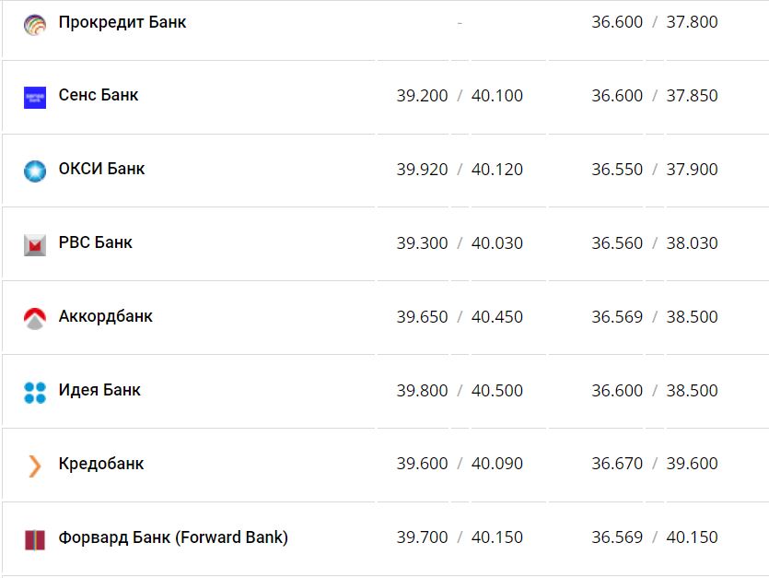Click the Форвард Банк logo icon
Viewport: 769px width, 578px height.
35,539
